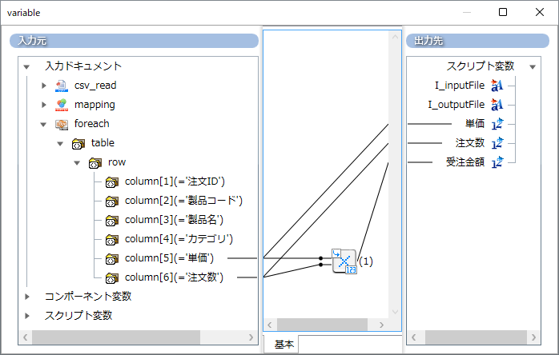This screenshot has width=559, height=355.
Task: Close the variable window
Action: 540,12
